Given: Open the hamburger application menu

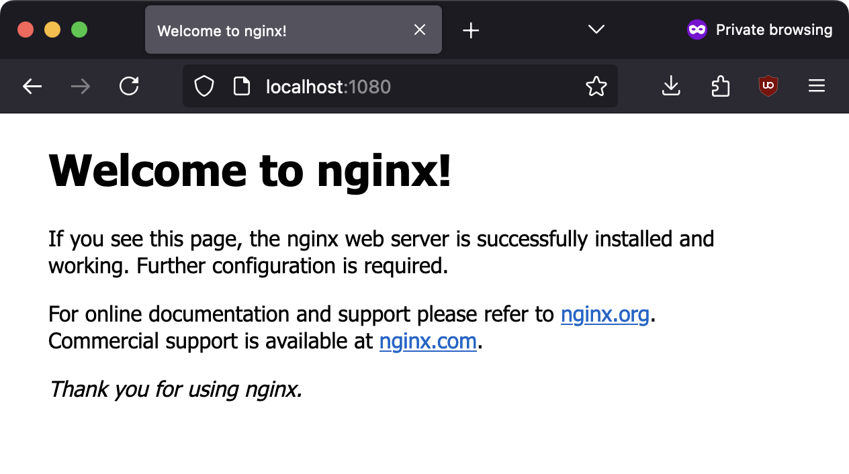Looking at the screenshot, I should [x=816, y=87].
